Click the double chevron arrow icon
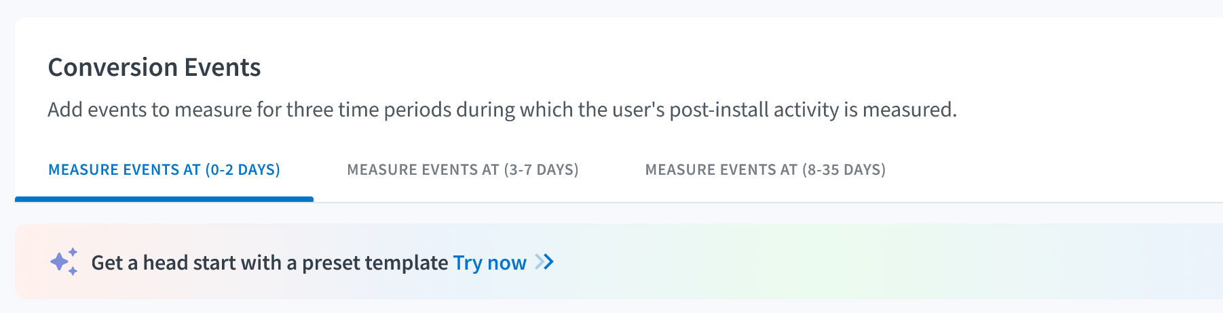Image resolution: width=1223 pixels, height=313 pixels. (x=544, y=262)
